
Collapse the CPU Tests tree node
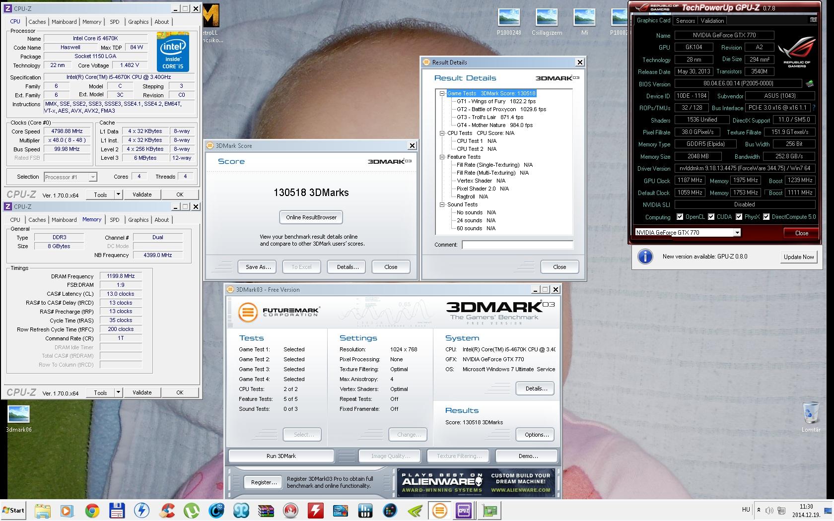point(442,133)
